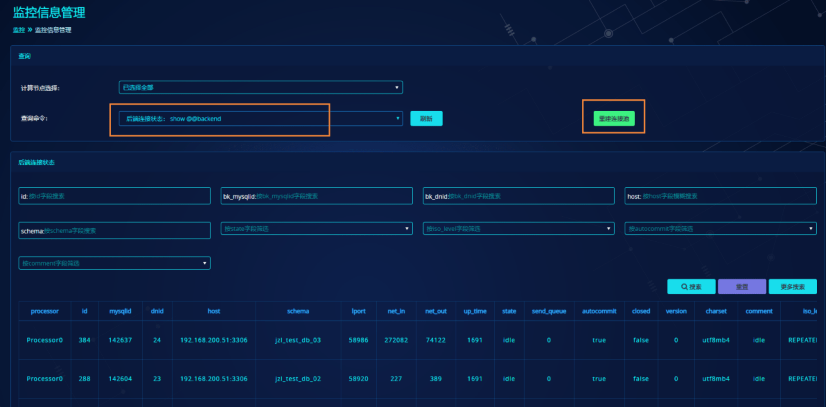The width and height of the screenshot is (826, 407).
Task: Expand the state field filter dropdown
Action: click(316, 228)
